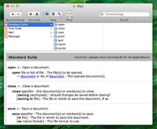Click the Print toolbar icon

click(69, 14)
